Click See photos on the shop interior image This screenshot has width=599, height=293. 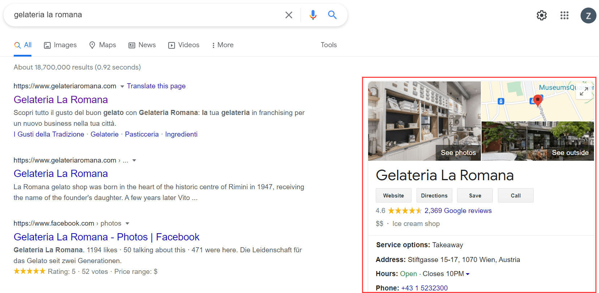click(x=458, y=153)
